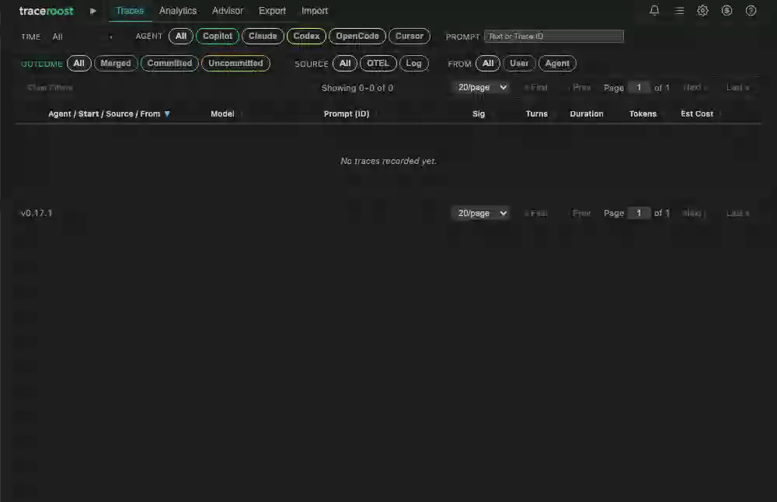Filter from by User

519,64
